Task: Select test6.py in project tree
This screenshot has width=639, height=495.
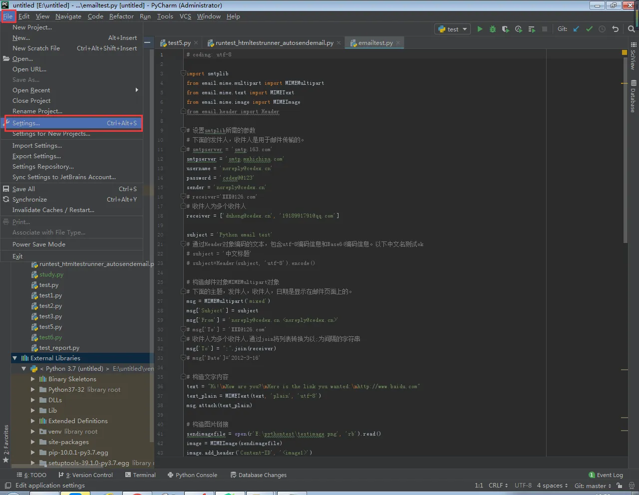Action: (x=50, y=337)
